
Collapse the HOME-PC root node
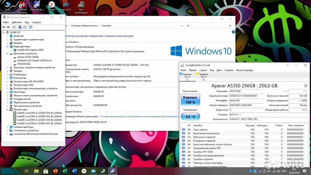coord(3,32)
